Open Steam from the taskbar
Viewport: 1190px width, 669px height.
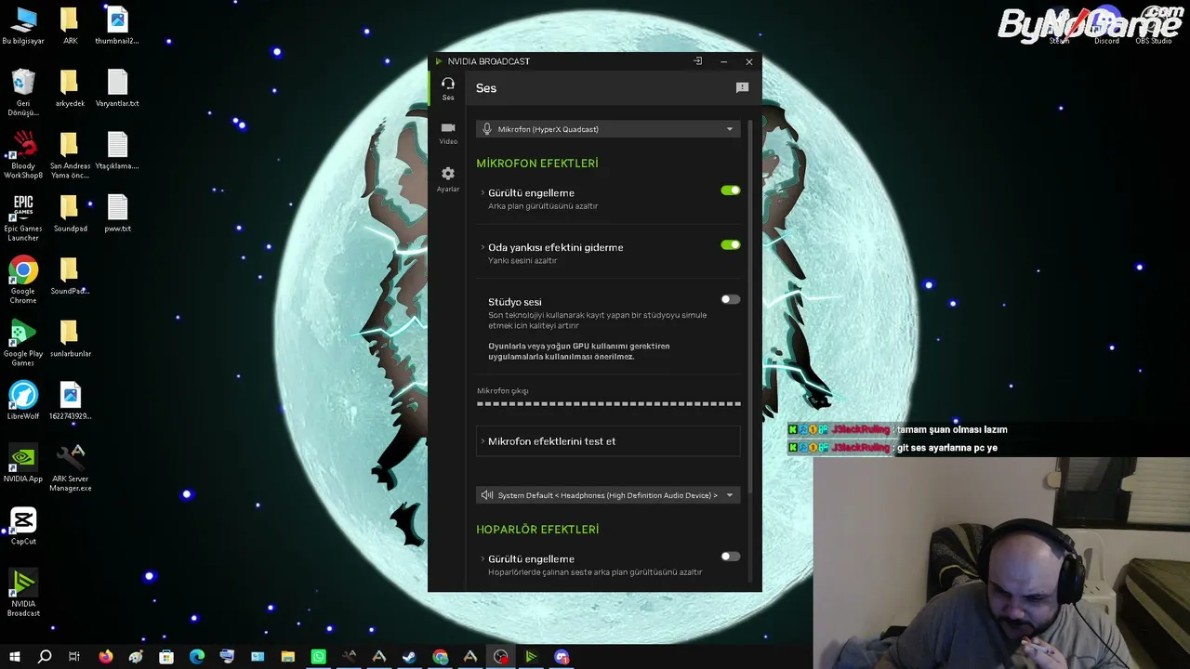click(409, 657)
